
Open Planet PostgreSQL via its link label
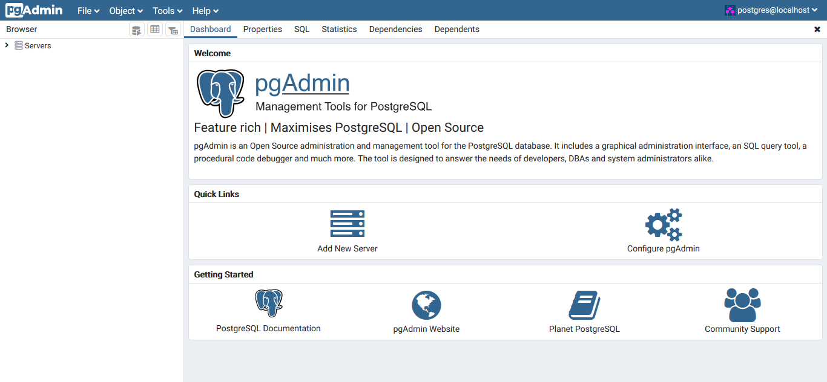pos(584,328)
